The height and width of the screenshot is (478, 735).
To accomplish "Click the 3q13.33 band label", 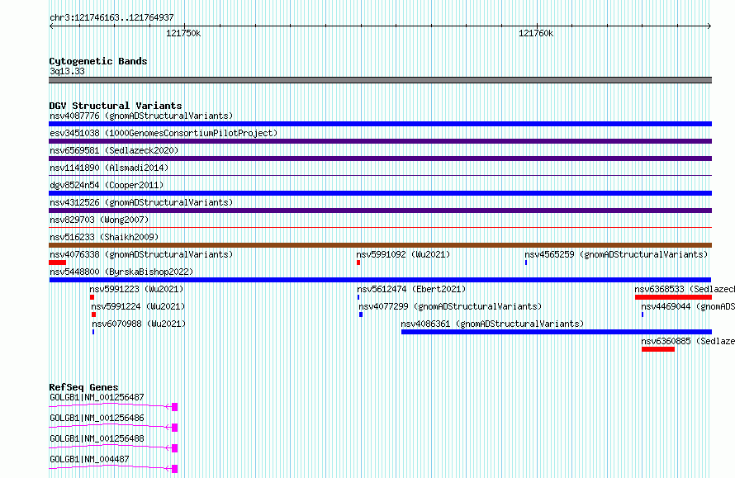I will [x=67, y=71].
